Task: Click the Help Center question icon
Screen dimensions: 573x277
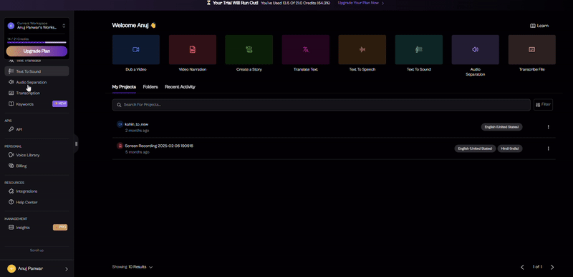Action: [11, 202]
